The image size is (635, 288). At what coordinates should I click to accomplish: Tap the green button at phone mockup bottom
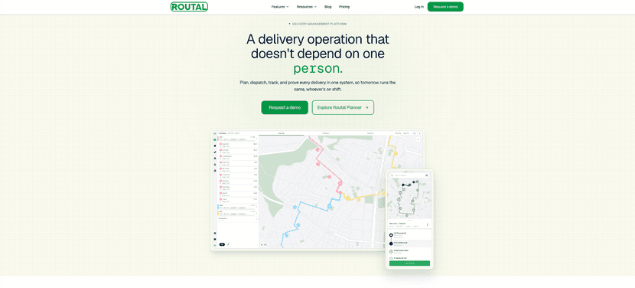click(409, 263)
